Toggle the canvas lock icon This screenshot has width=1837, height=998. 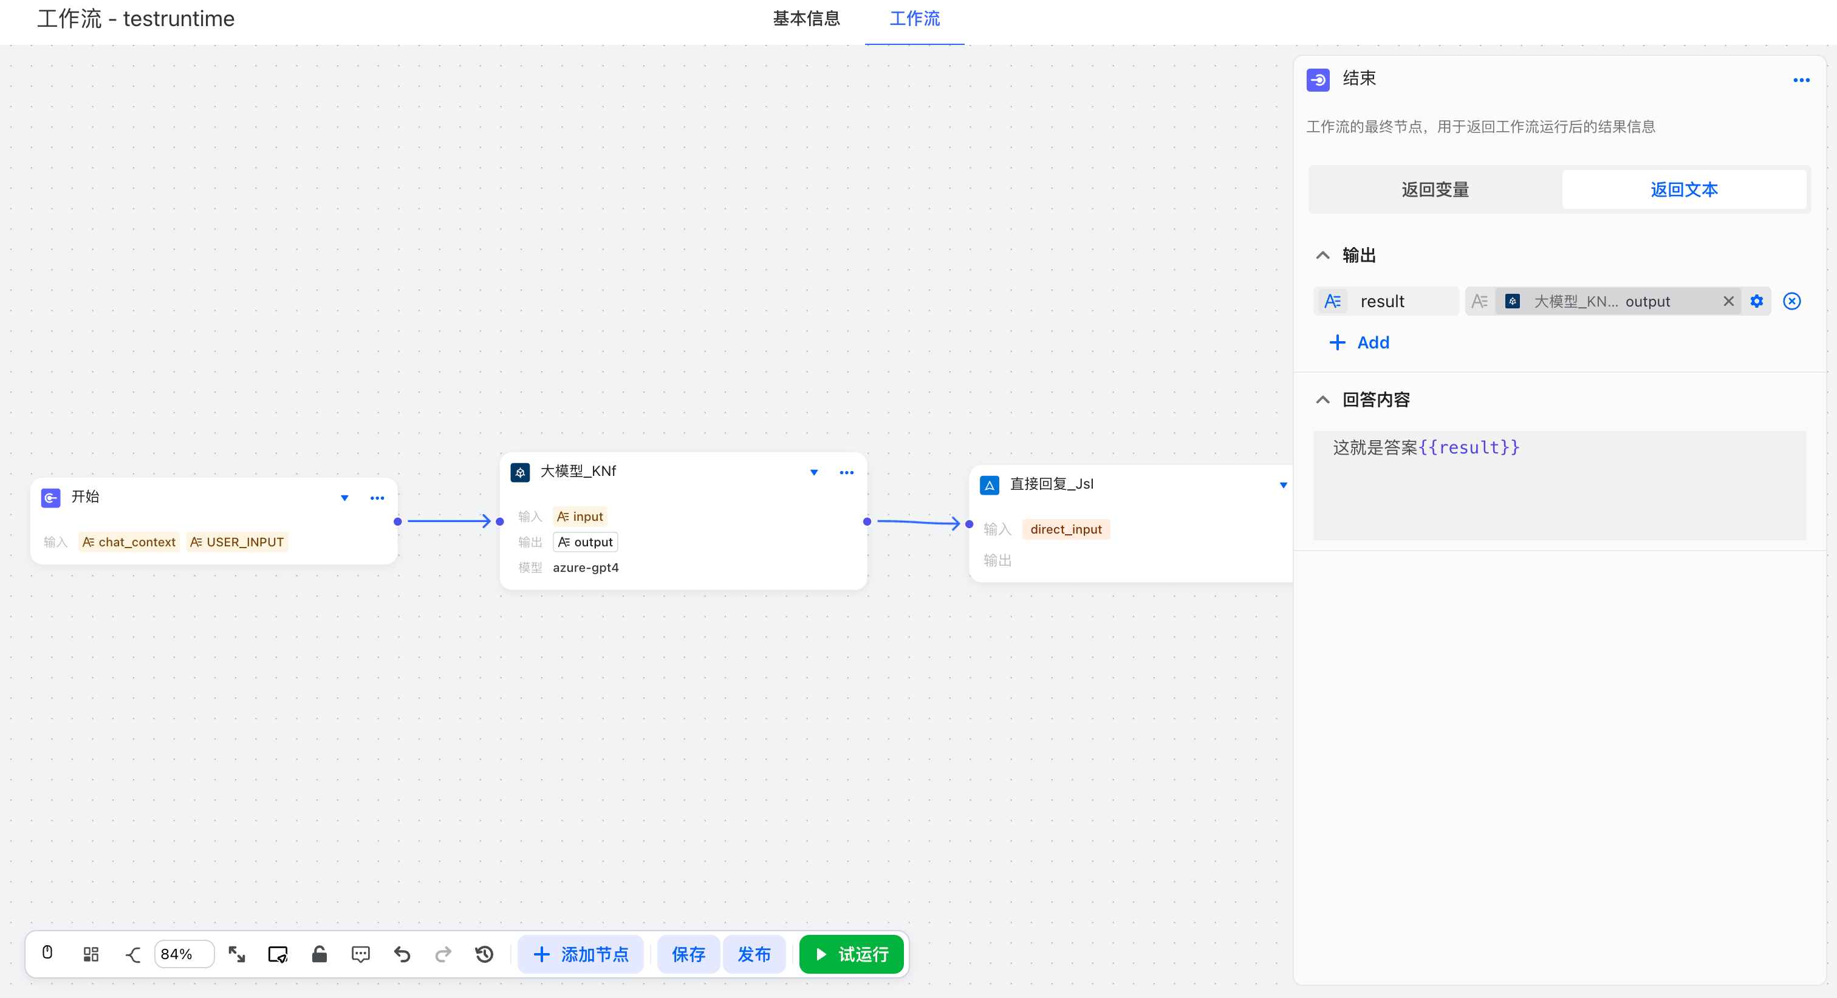pyautogui.click(x=319, y=954)
